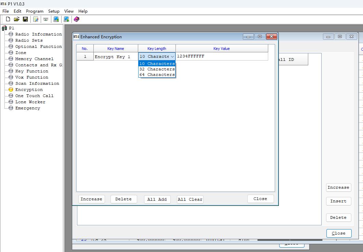Save using the floppy disk icon
Image resolution: width=363 pixels, height=252 pixels.
click(25, 19)
